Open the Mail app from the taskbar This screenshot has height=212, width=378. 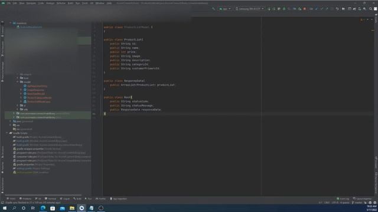(x=62, y=208)
